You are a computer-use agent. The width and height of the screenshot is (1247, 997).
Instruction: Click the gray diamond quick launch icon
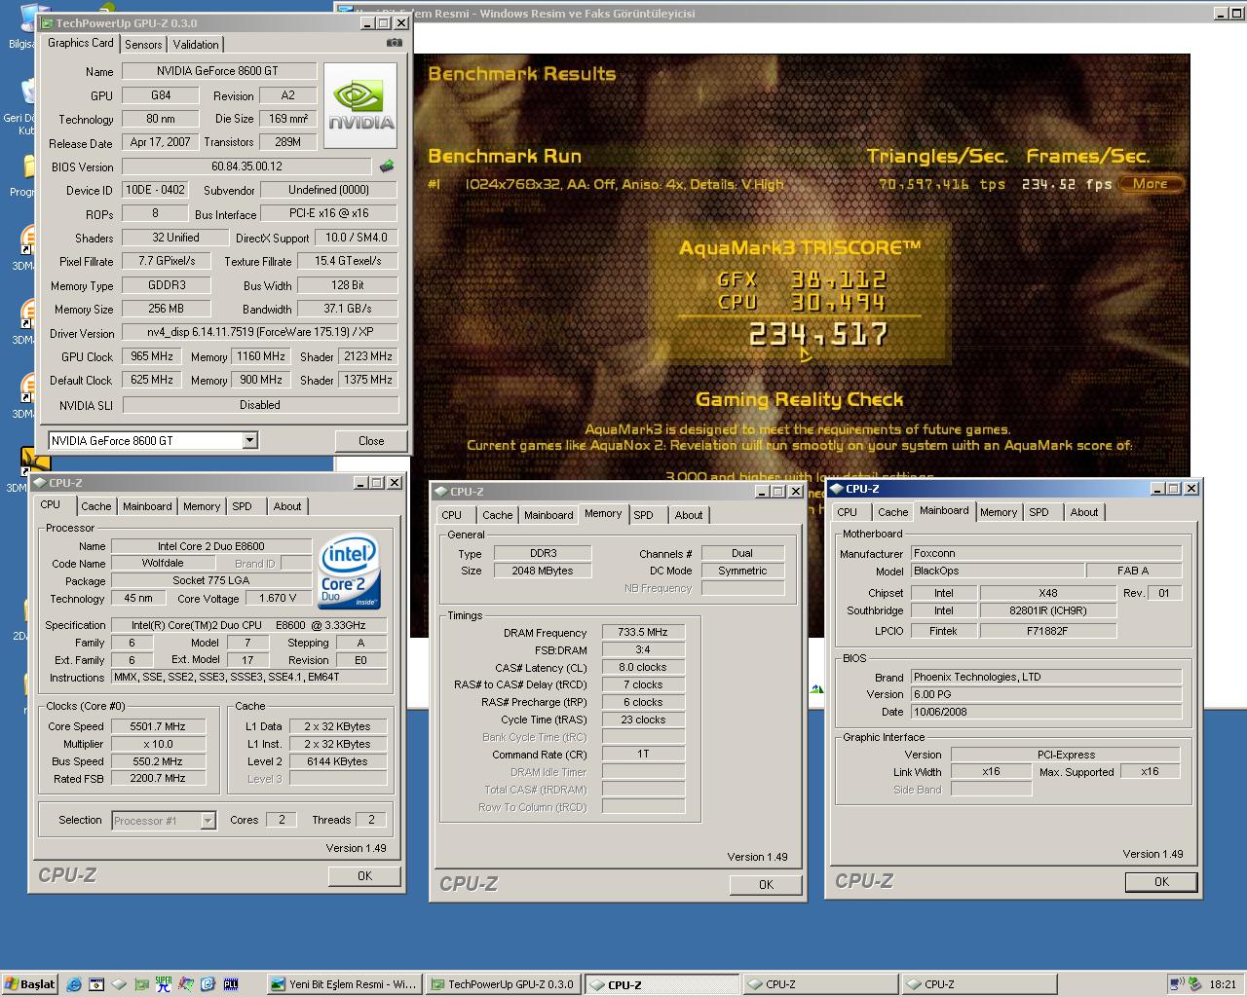tap(119, 984)
